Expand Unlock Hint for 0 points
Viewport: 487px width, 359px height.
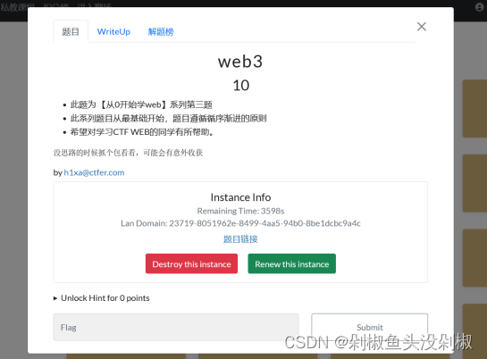click(x=102, y=298)
